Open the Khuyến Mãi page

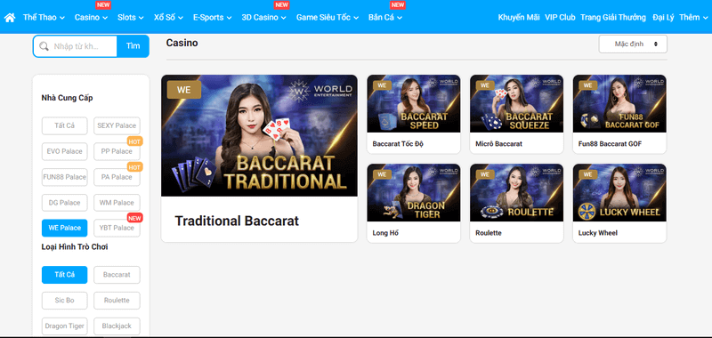click(x=519, y=18)
